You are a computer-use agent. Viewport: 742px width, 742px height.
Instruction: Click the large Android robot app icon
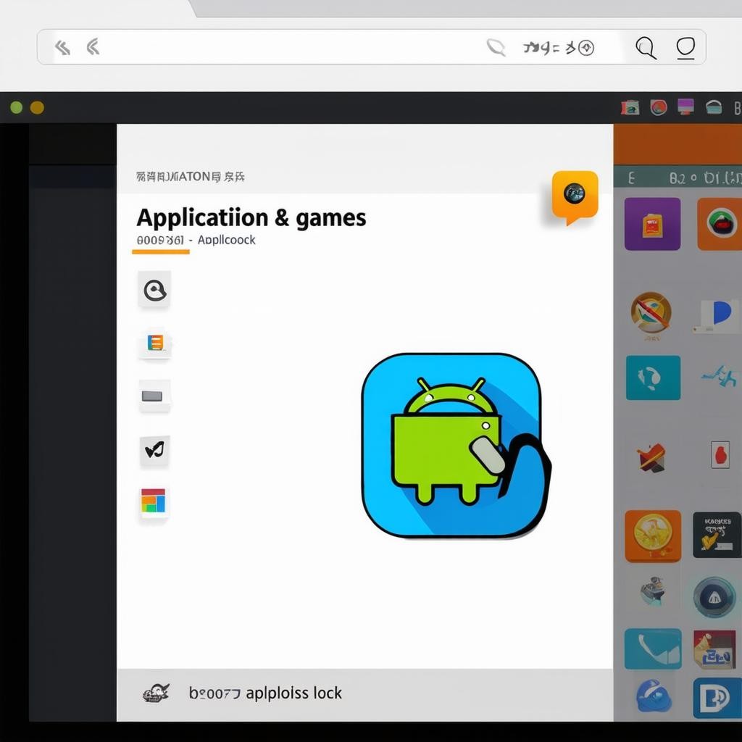pos(454,445)
